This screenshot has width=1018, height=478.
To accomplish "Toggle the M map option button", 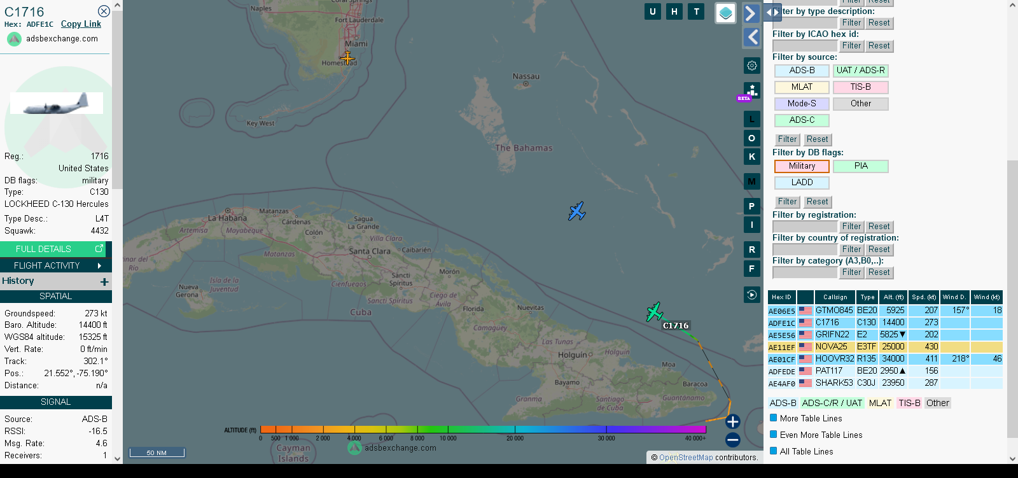I will point(752,181).
